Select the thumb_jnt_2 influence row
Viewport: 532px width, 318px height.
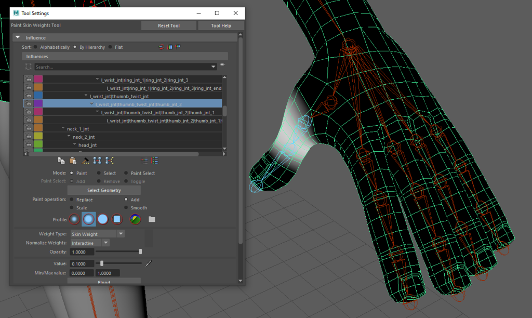point(123,104)
